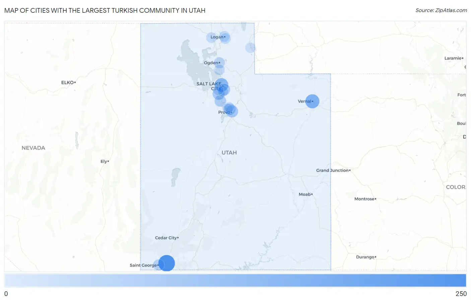
Task: Click the Vernal city label
Action: [305, 101]
